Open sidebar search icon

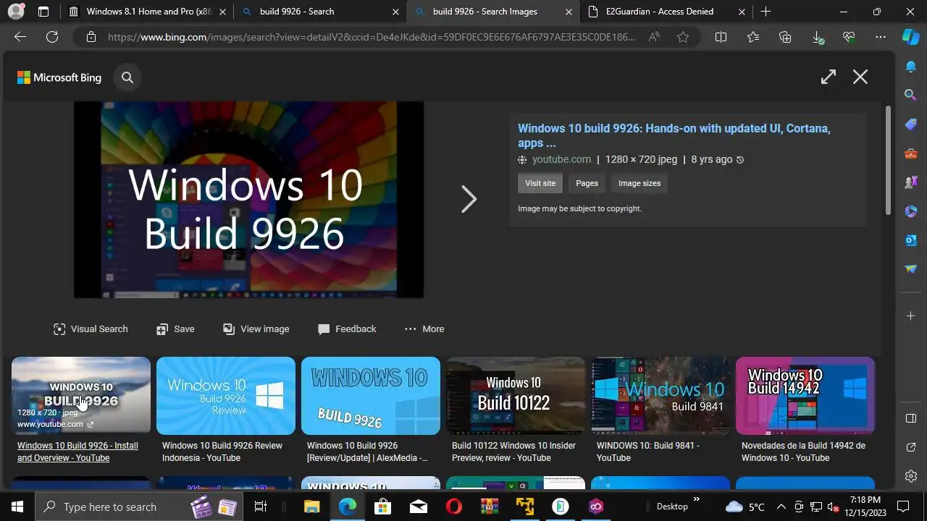coord(911,95)
